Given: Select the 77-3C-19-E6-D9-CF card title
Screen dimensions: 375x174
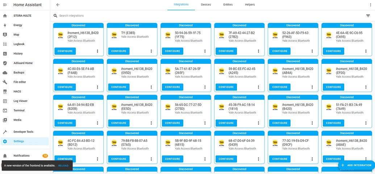Looking at the screenshot, I should [x=296, y=143].
